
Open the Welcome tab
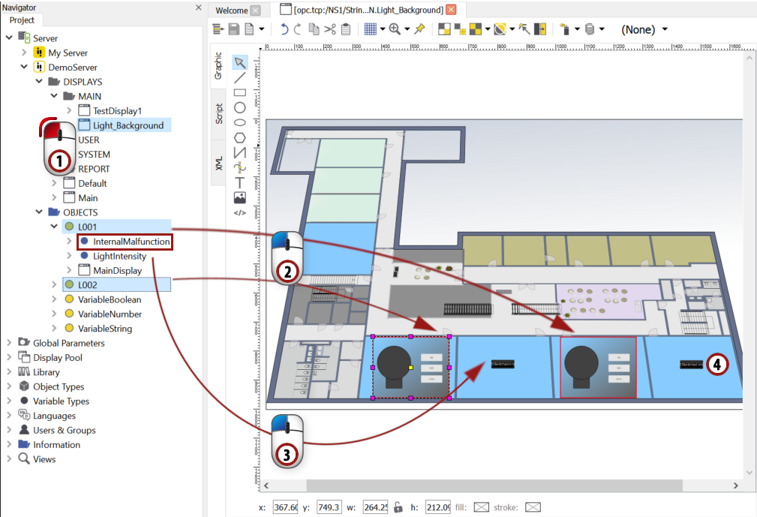[233, 11]
